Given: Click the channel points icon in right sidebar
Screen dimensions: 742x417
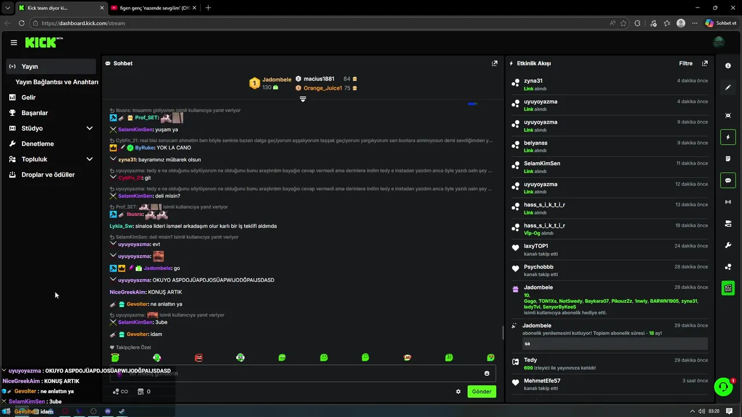Looking at the screenshot, I should 728,266.
